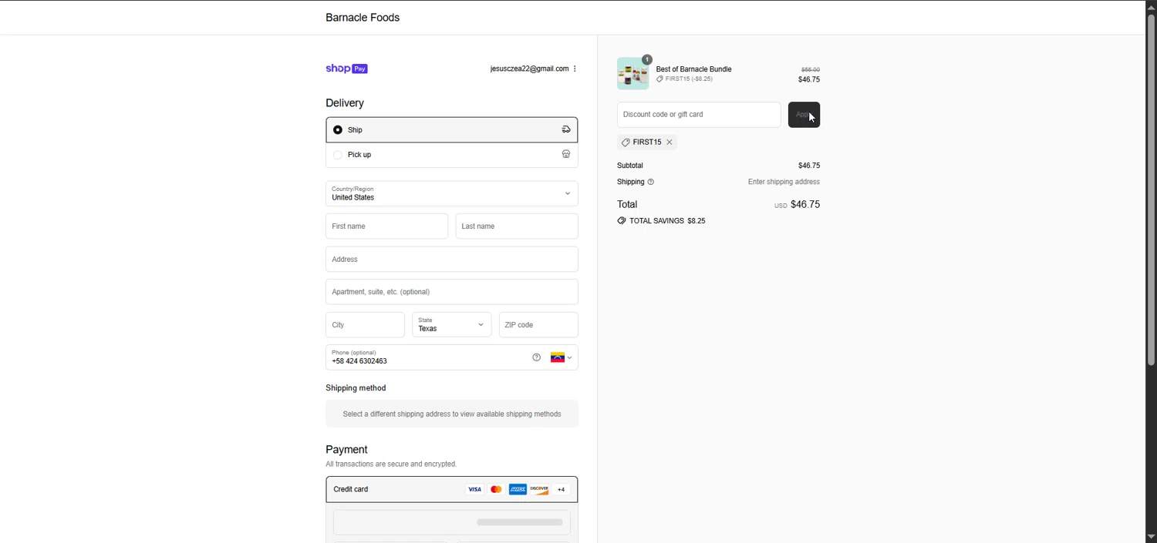Select the Ship delivery option
This screenshot has width=1157, height=543.
click(452, 129)
